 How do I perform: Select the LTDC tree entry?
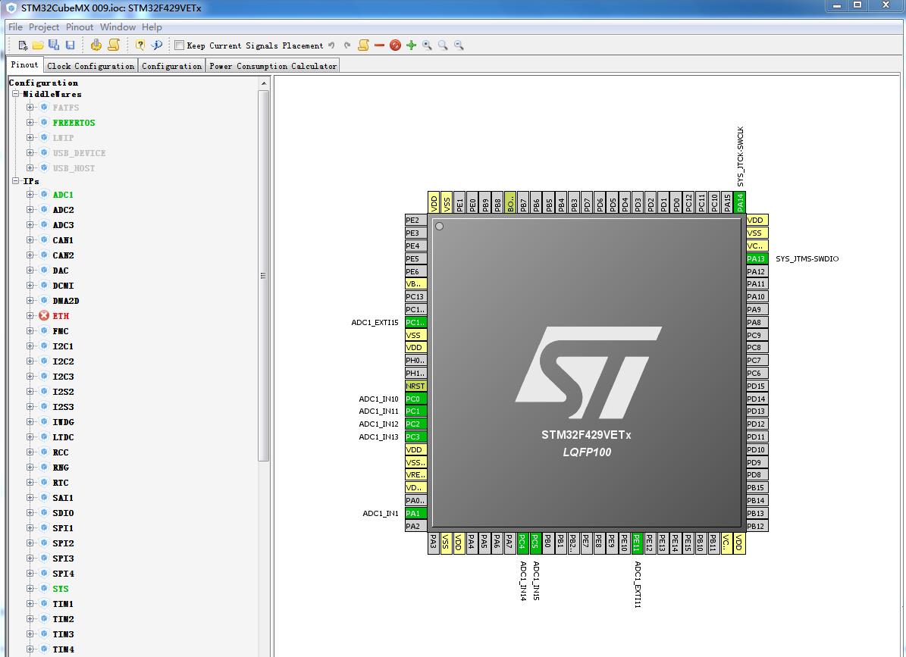coord(63,437)
